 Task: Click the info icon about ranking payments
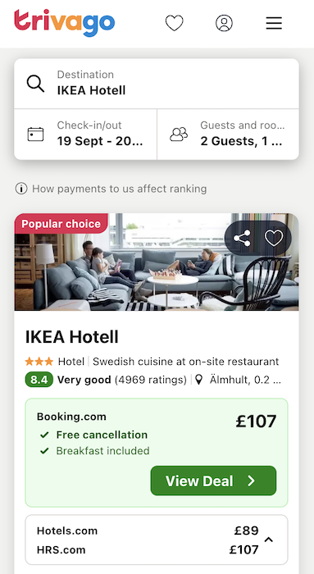[21, 189]
